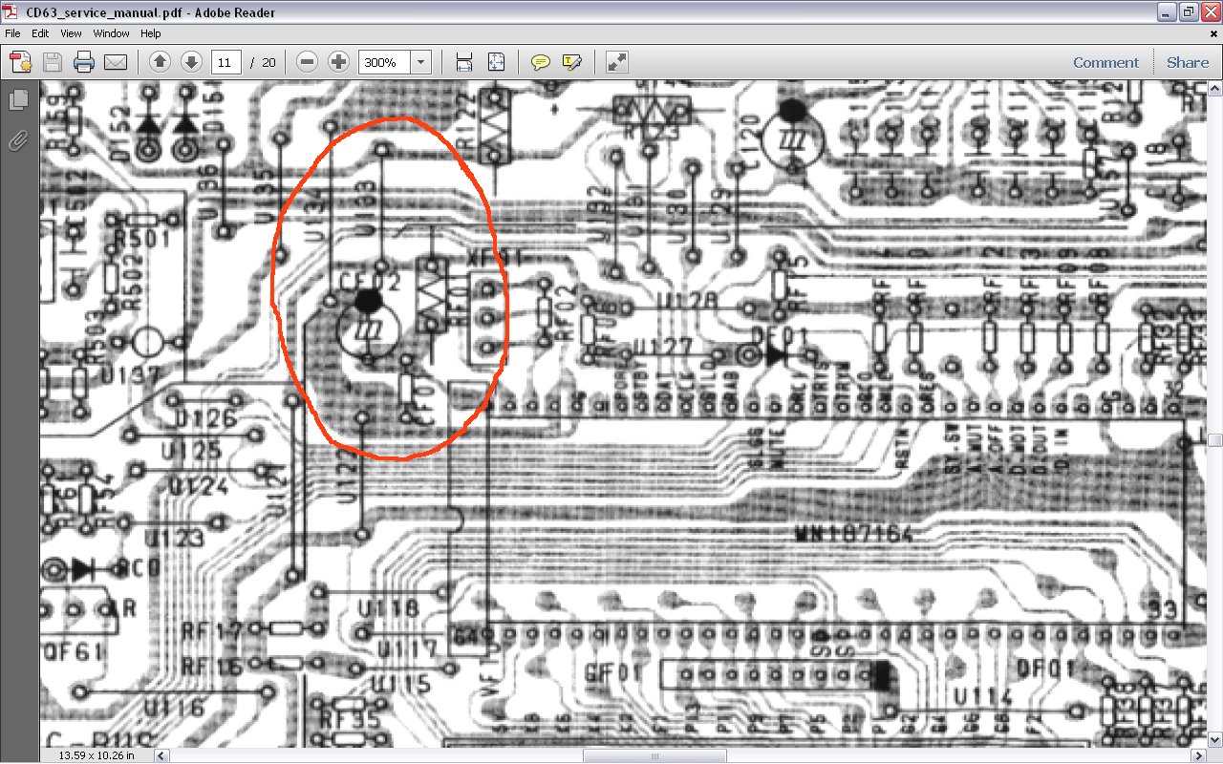This screenshot has width=1223, height=764.
Task: Zoom in with the plus button
Action: point(338,62)
